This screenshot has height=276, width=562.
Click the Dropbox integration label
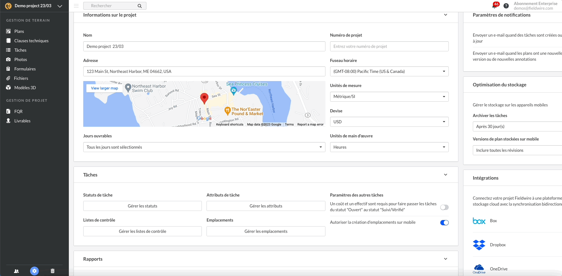tap(498, 245)
